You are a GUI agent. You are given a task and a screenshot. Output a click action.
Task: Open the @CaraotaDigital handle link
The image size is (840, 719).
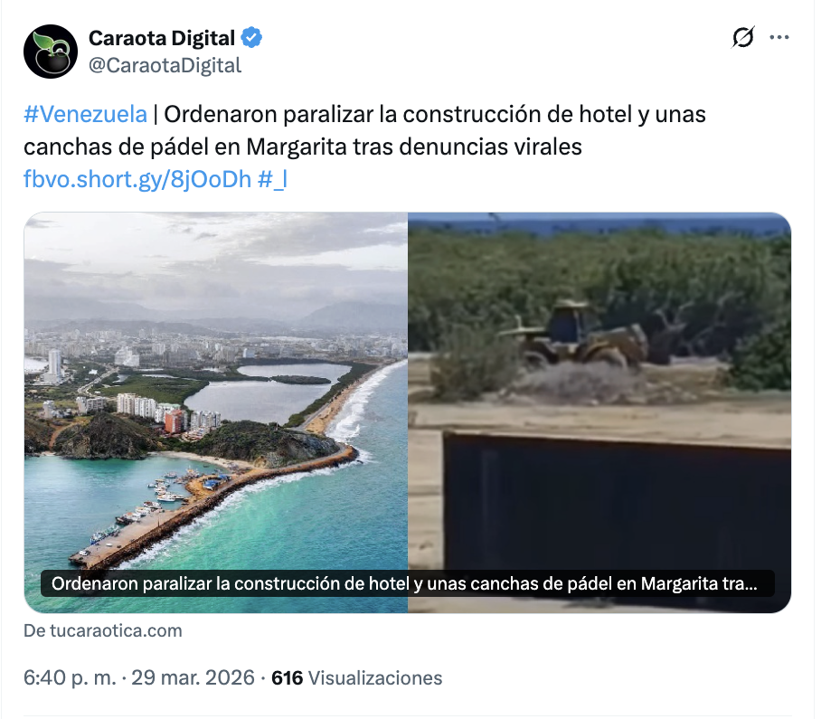[165, 65]
